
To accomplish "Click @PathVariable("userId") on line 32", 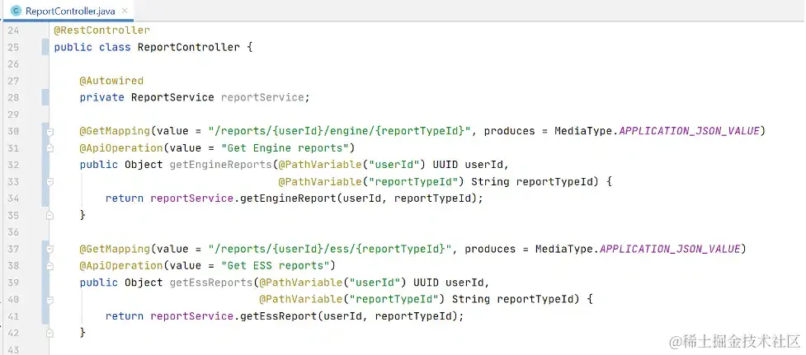I will 352,165.
